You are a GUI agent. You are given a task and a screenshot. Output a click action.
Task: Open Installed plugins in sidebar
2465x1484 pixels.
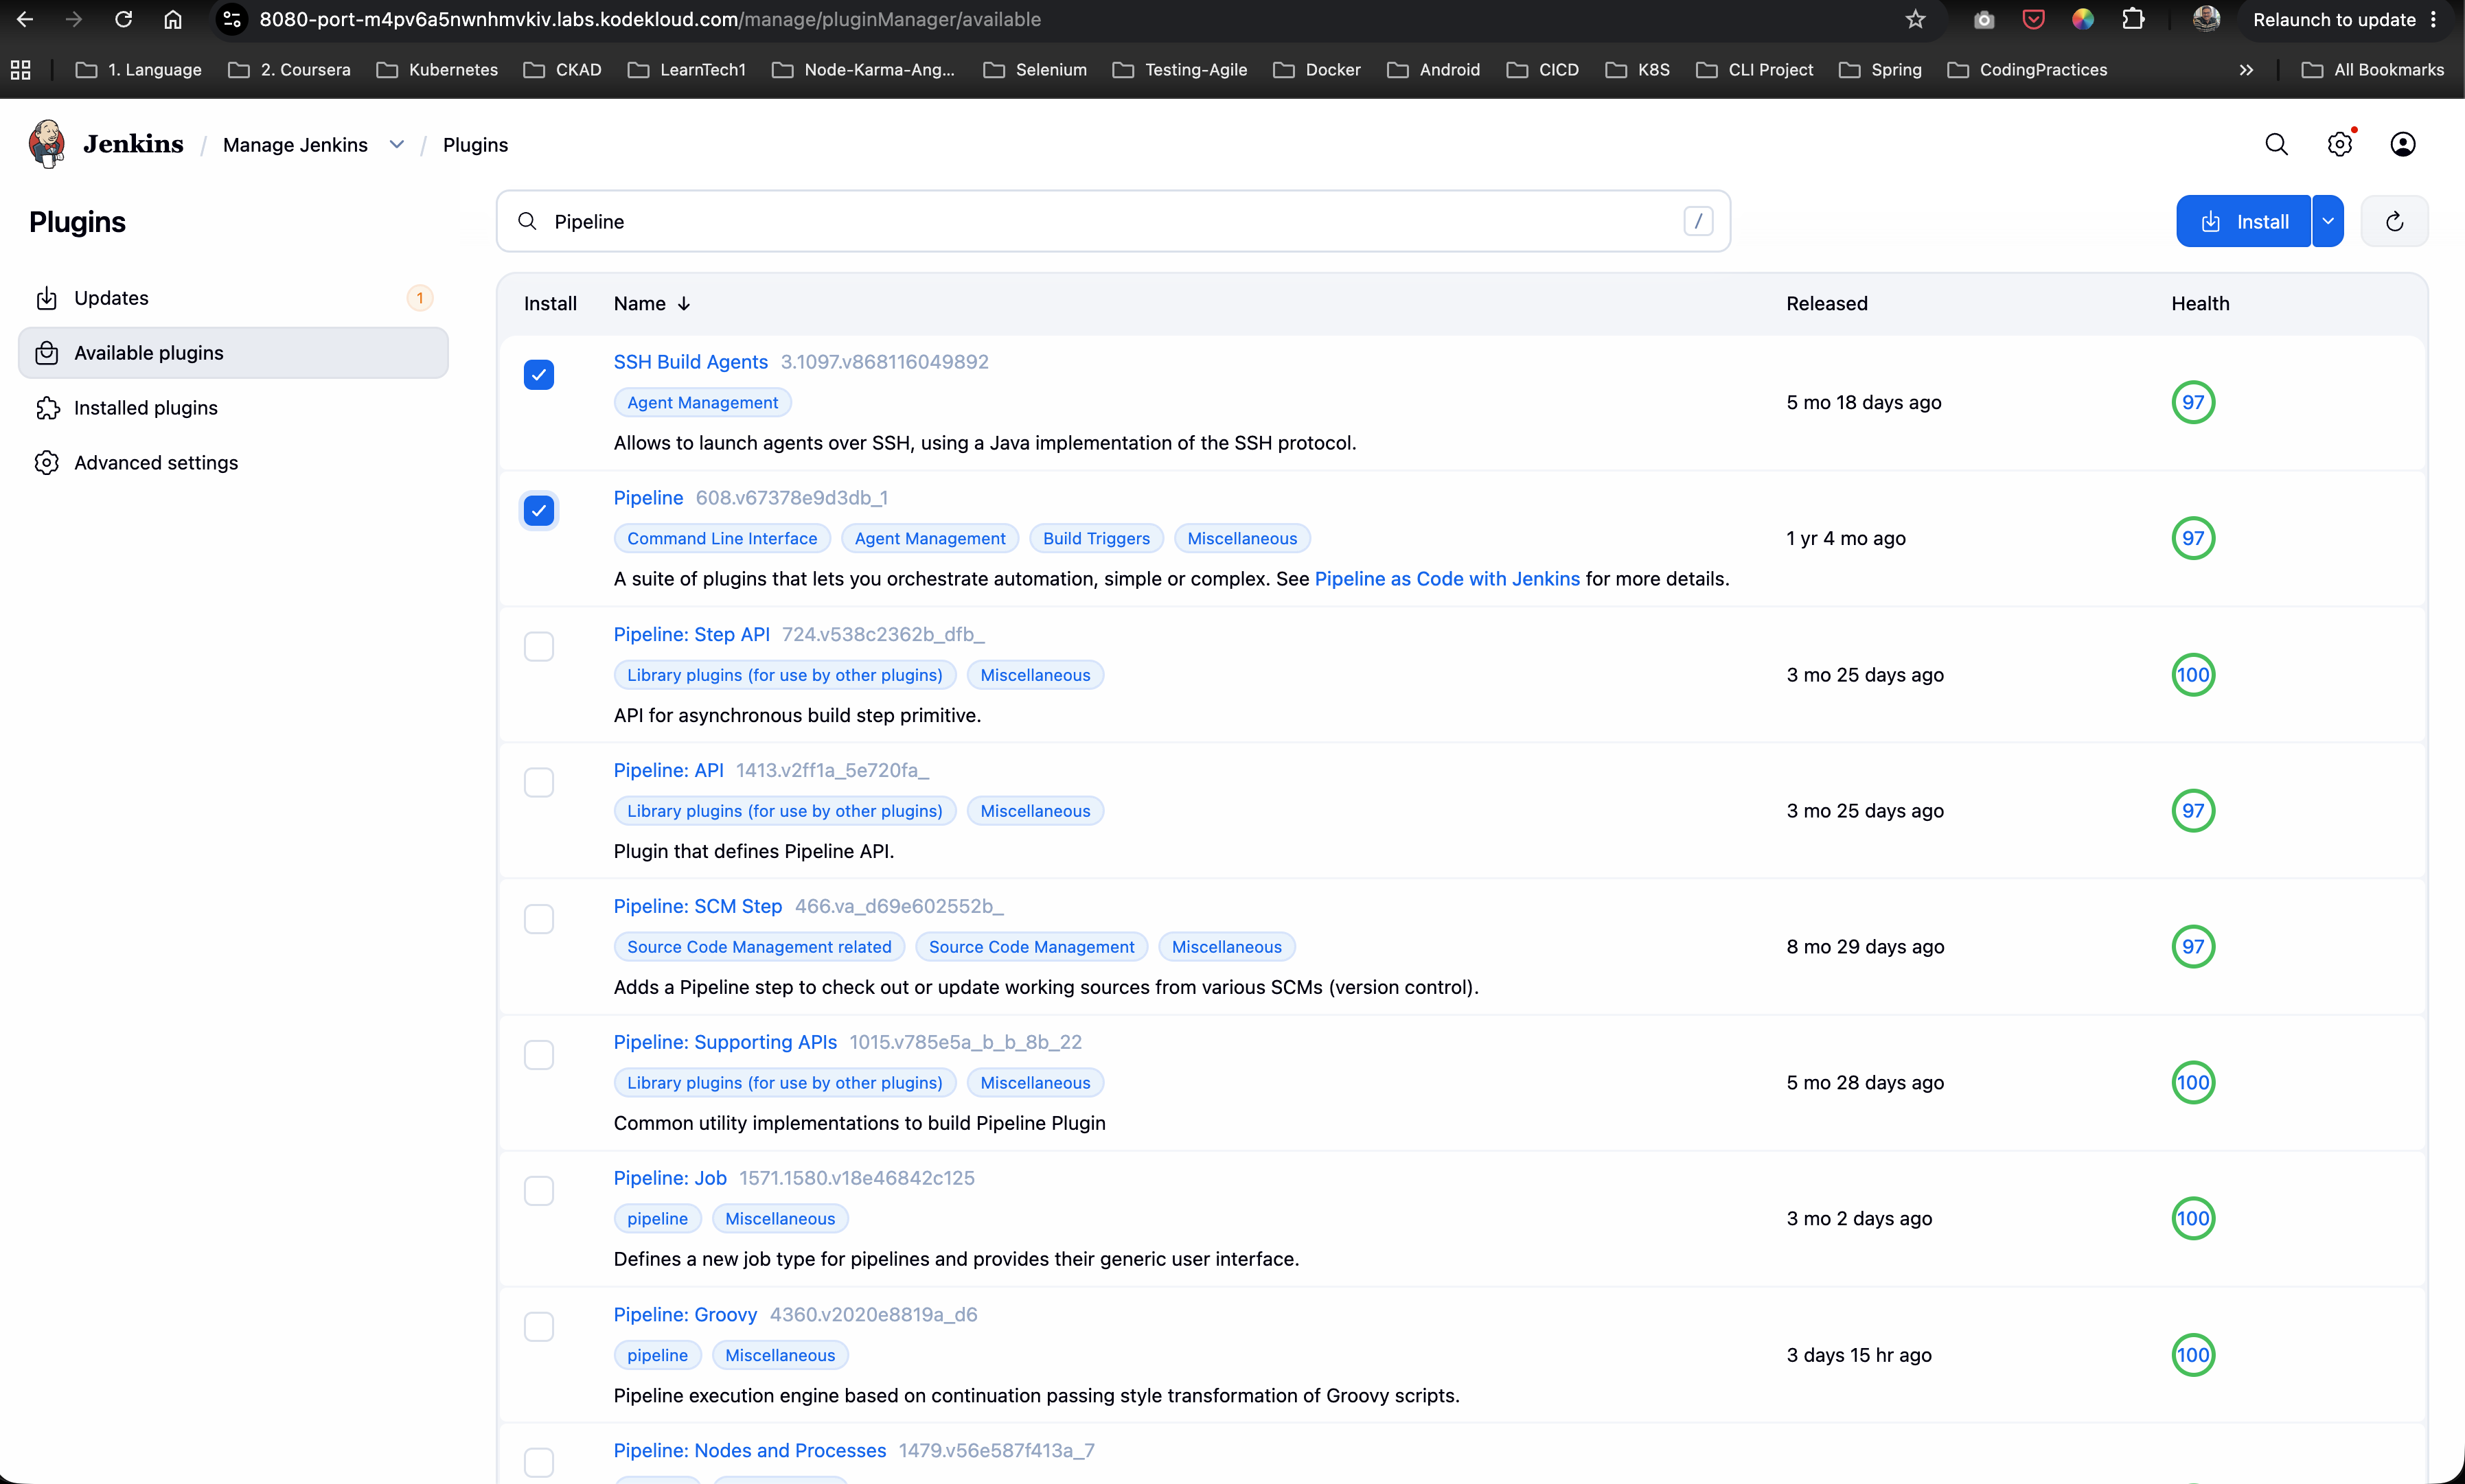tap(233, 408)
